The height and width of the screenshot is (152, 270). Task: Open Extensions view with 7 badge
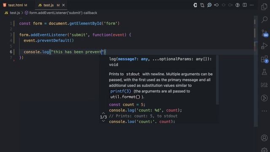tap(265, 59)
